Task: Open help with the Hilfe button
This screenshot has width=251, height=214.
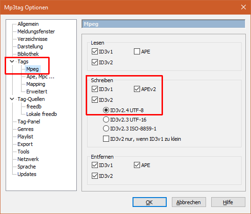Action: pyautogui.click(x=228, y=202)
